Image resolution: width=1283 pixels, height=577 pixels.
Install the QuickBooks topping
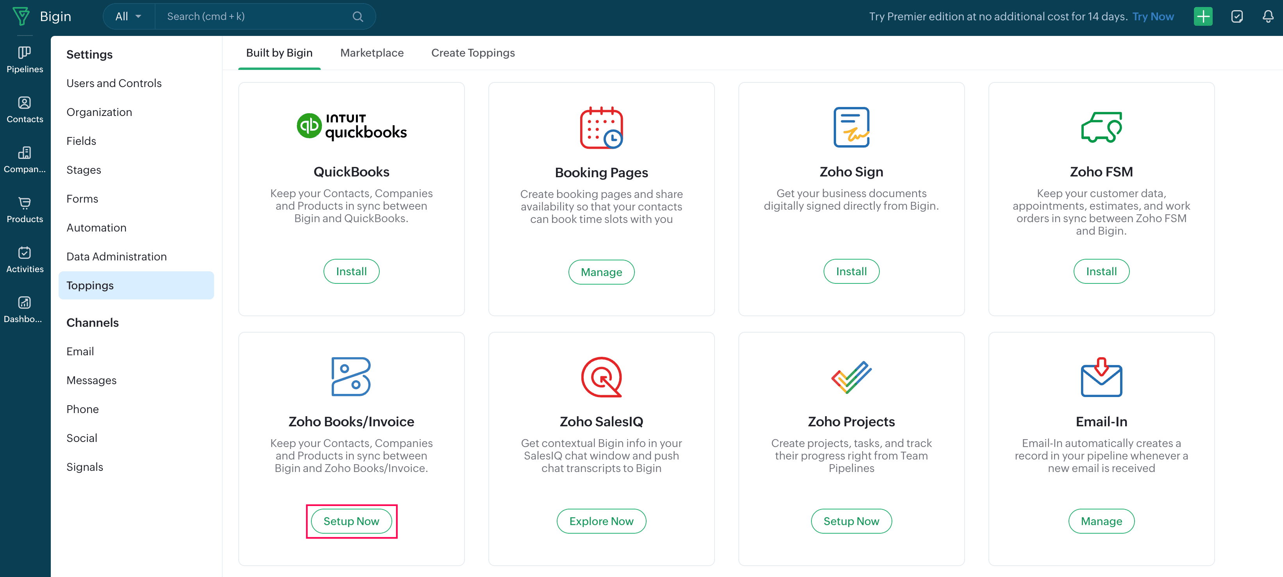(x=351, y=271)
